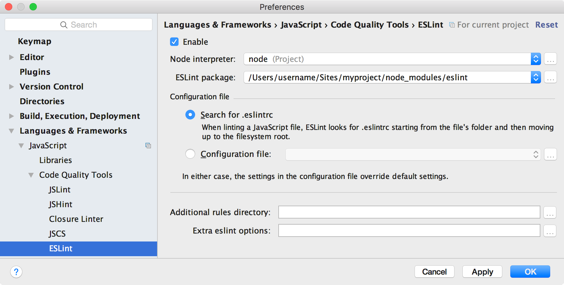This screenshot has height=285, width=564.
Task: Expand the Editor settings section
Action: click(12, 57)
